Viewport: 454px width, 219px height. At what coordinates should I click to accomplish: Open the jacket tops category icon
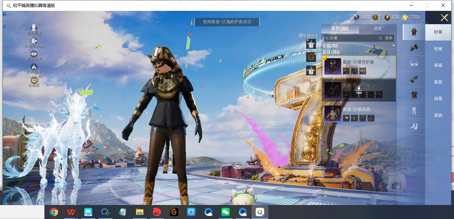[414, 95]
